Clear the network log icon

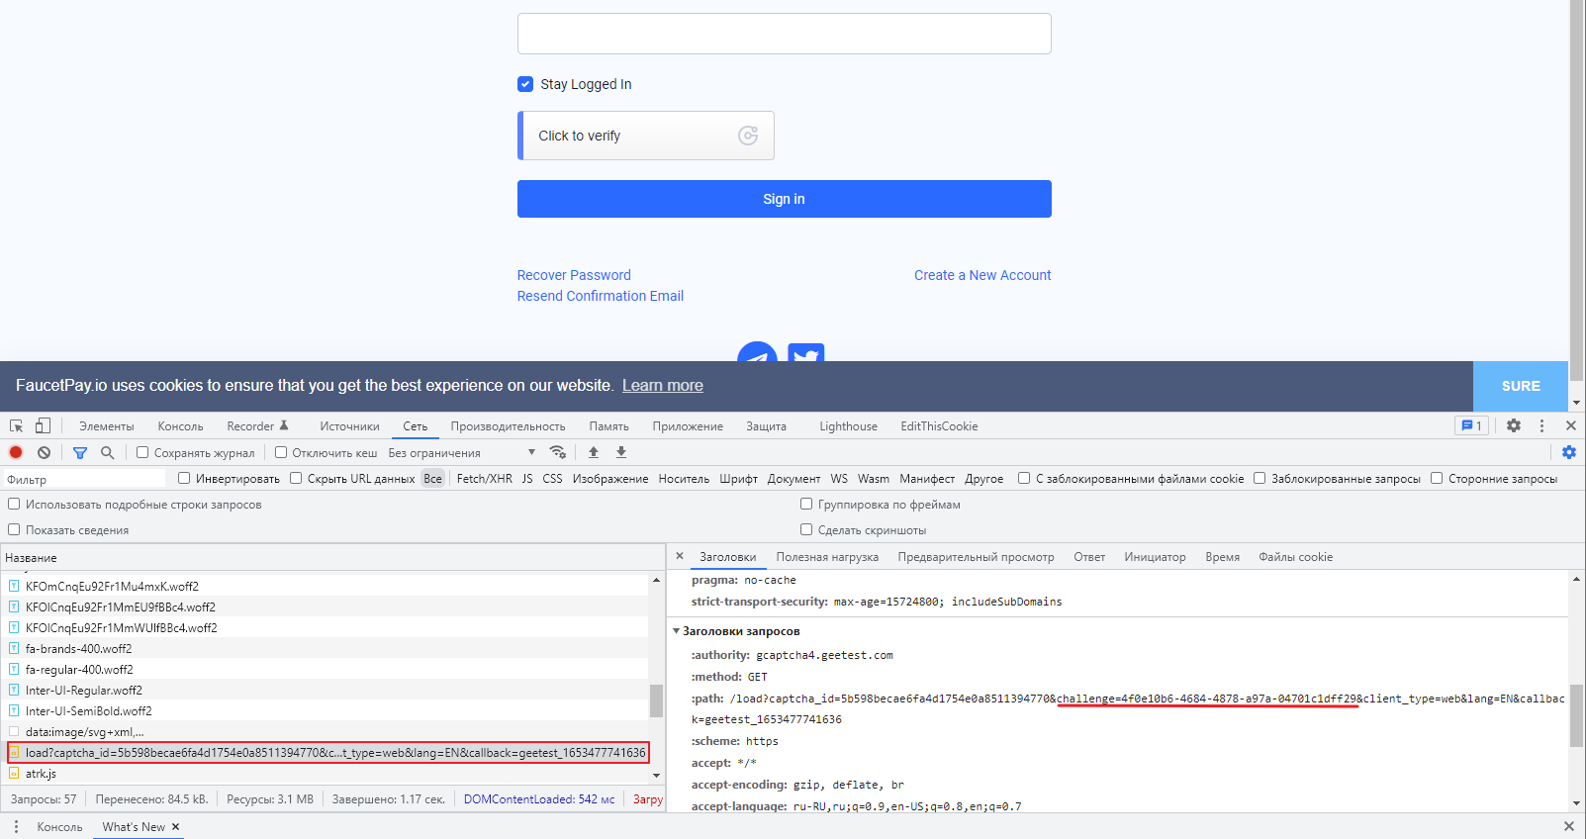pos(44,452)
